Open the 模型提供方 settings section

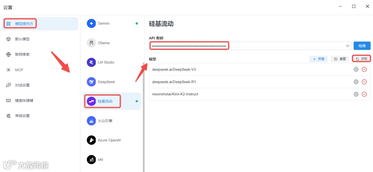click(40, 24)
